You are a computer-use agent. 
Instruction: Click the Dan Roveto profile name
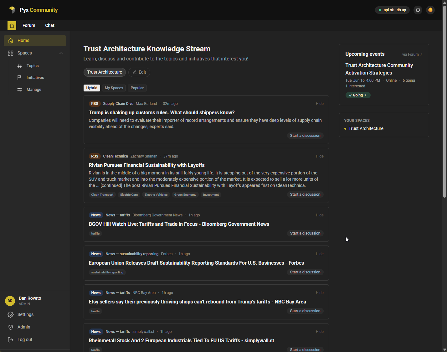[x=30, y=298]
